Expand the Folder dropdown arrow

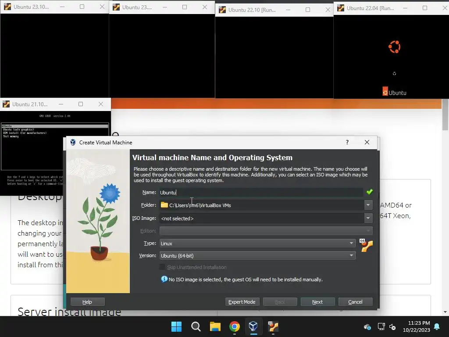pos(368,205)
